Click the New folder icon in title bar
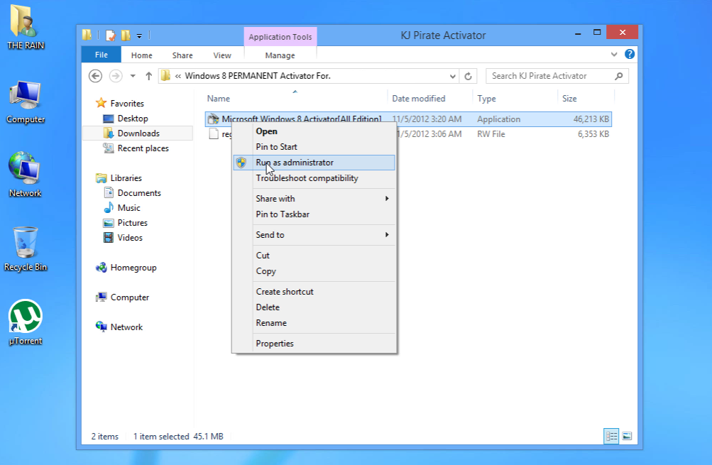Screen dimensions: 712x465 pos(126,35)
